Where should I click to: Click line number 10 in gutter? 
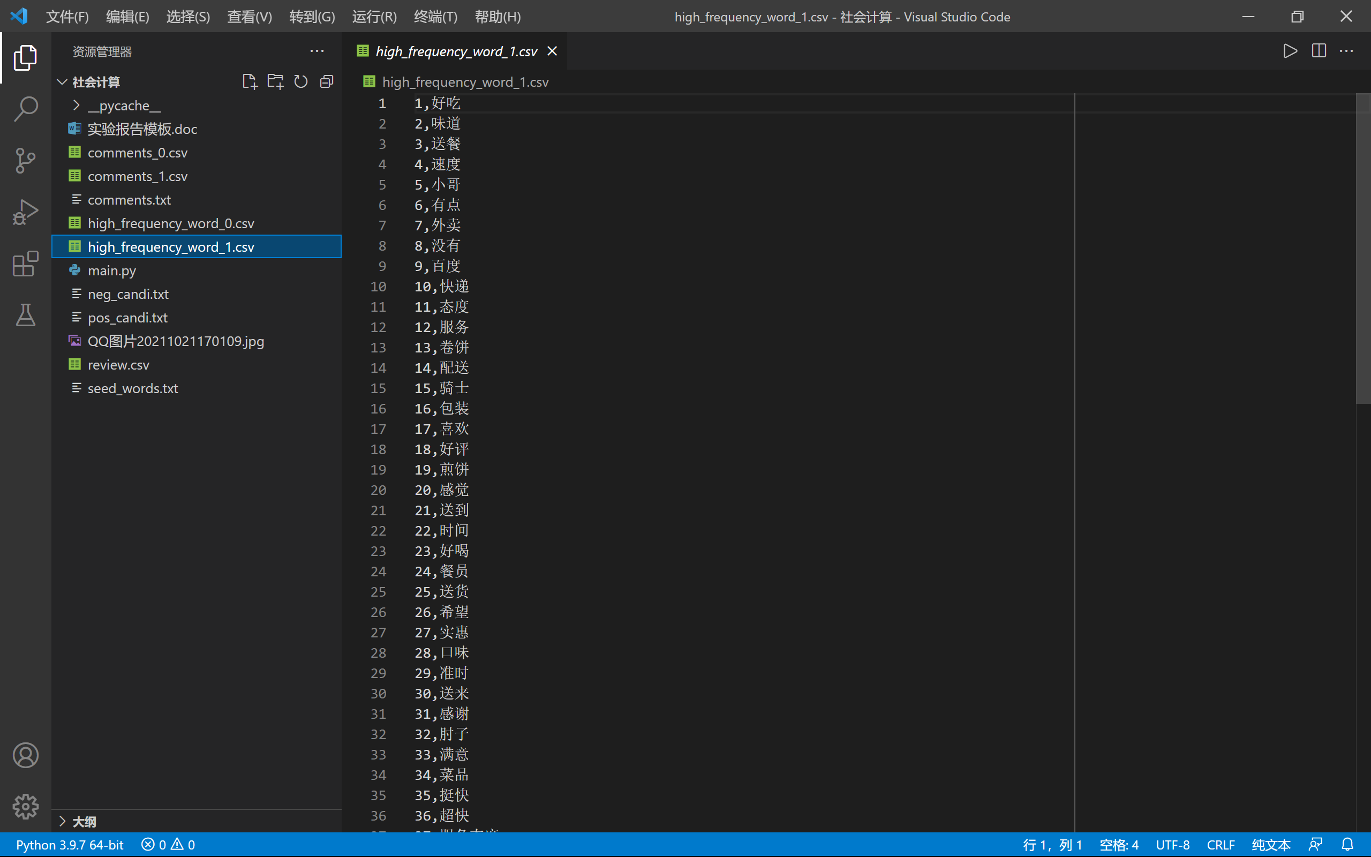[378, 286]
